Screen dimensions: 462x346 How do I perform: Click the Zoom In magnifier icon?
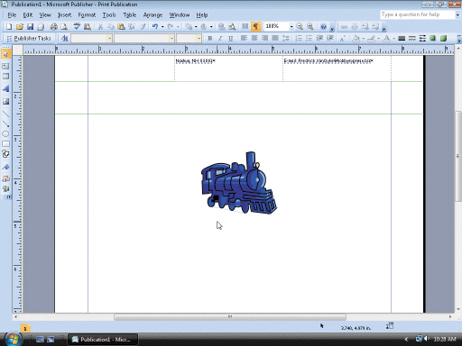pyautogui.click(x=310, y=27)
